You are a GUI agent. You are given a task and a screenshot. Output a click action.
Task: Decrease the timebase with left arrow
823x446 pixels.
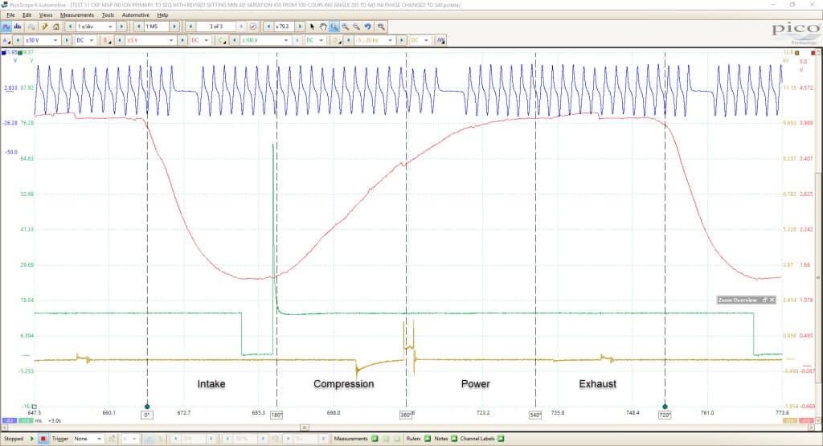tap(71, 27)
